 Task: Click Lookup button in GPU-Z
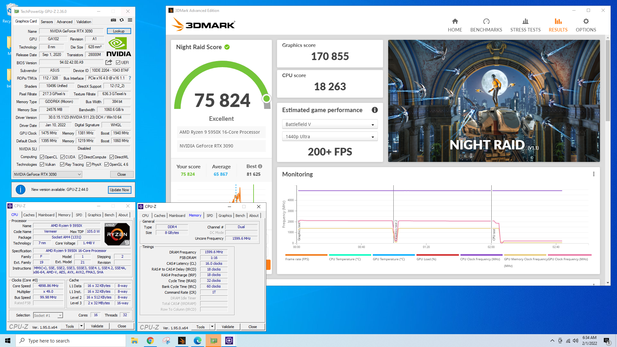coord(119,31)
